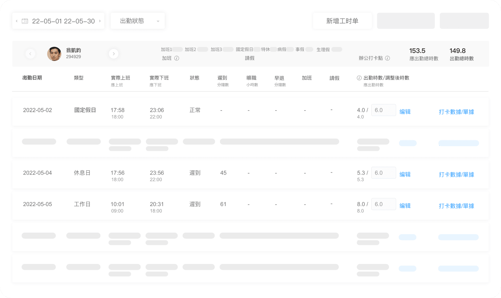Click the date range 22-05-01 22-05-30
The height and width of the screenshot is (298, 501).
coord(63,21)
